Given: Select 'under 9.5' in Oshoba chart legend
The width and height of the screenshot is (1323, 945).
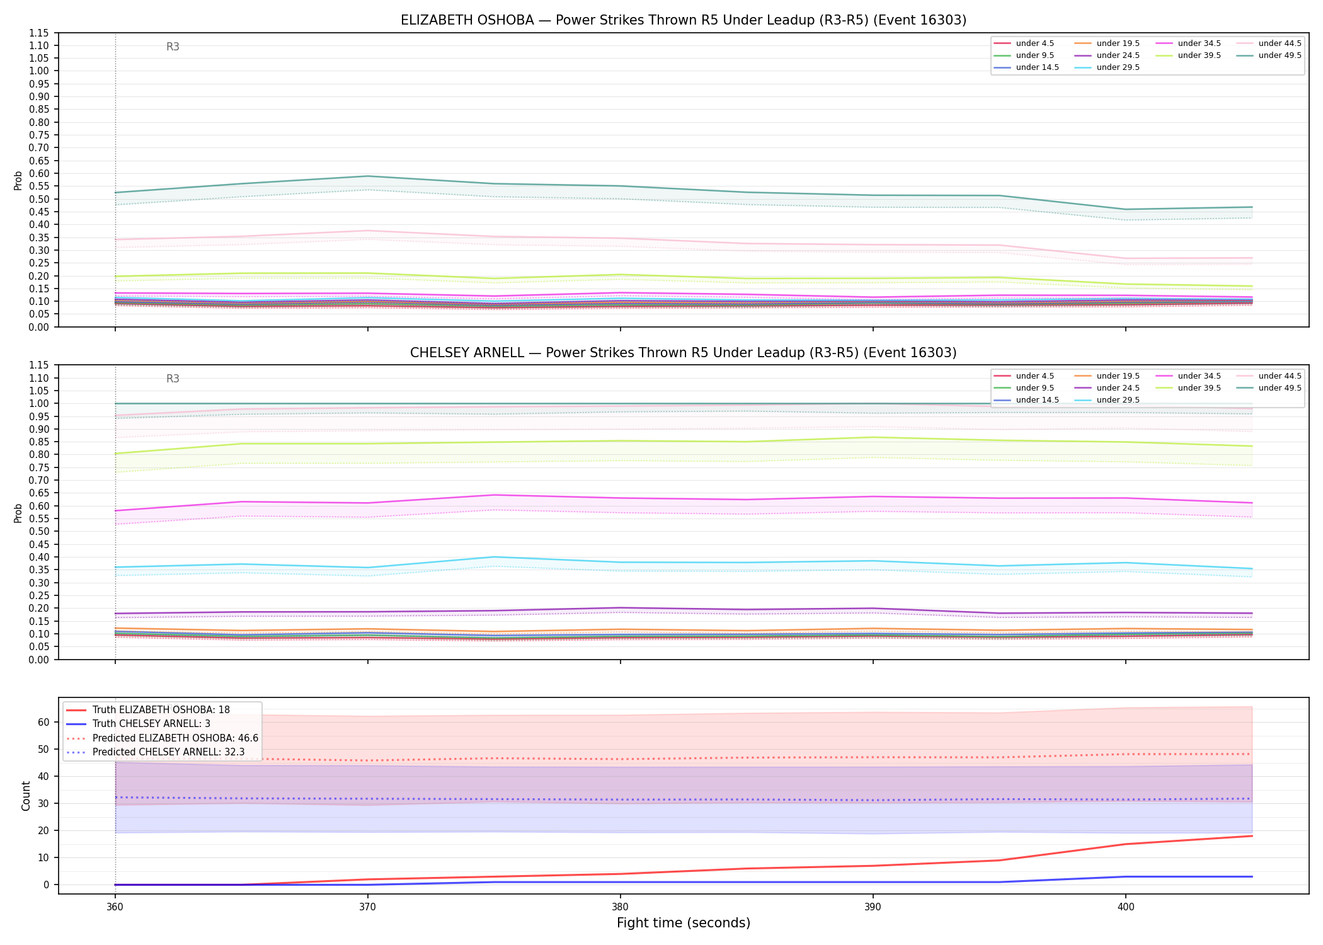Looking at the screenshot, I should point(1023,55).
